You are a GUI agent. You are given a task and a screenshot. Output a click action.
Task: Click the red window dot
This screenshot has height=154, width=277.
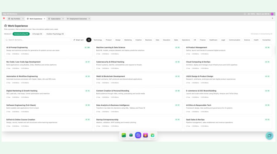[x=4, y=18]
